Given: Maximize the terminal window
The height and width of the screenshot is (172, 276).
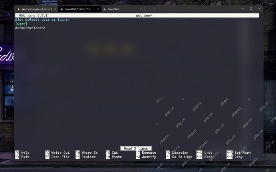Looking at the screenshot, I should coord(251,9).
